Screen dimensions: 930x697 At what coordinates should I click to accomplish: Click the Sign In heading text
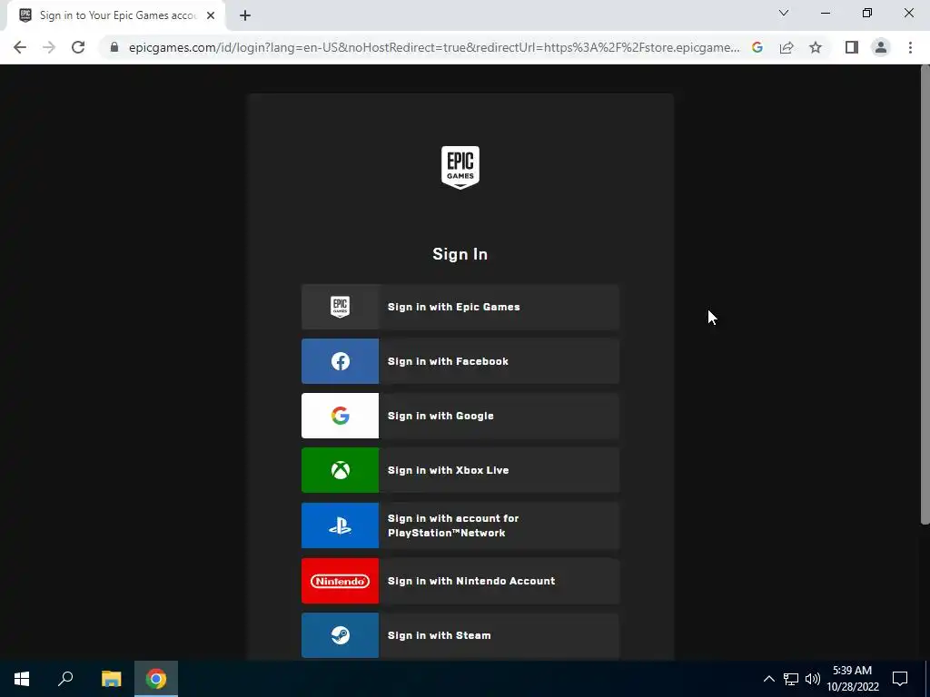point(460,254)
